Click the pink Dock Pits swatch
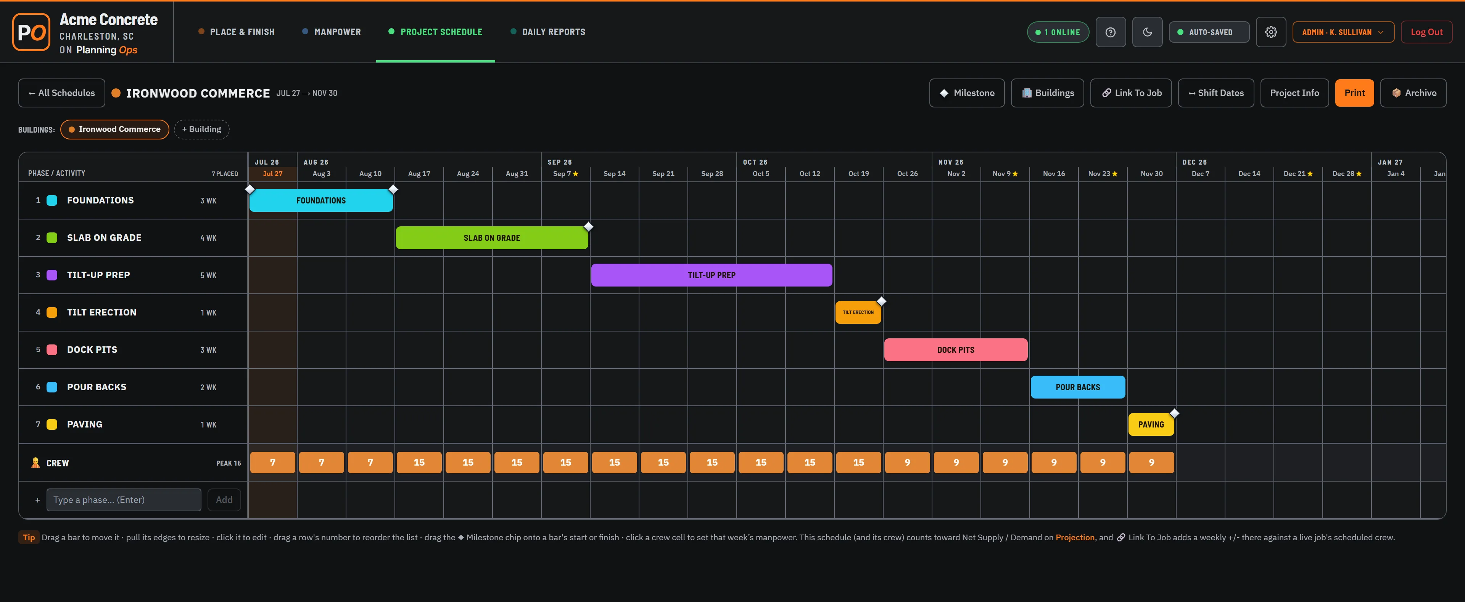 [x=52, y=350]
